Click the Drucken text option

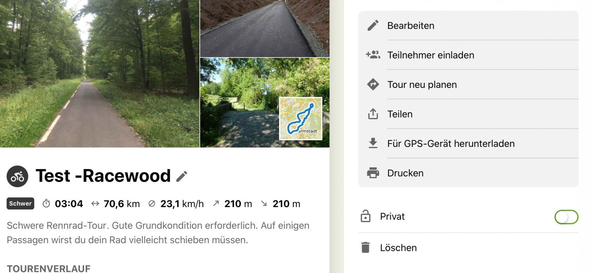tap(405, 173)
